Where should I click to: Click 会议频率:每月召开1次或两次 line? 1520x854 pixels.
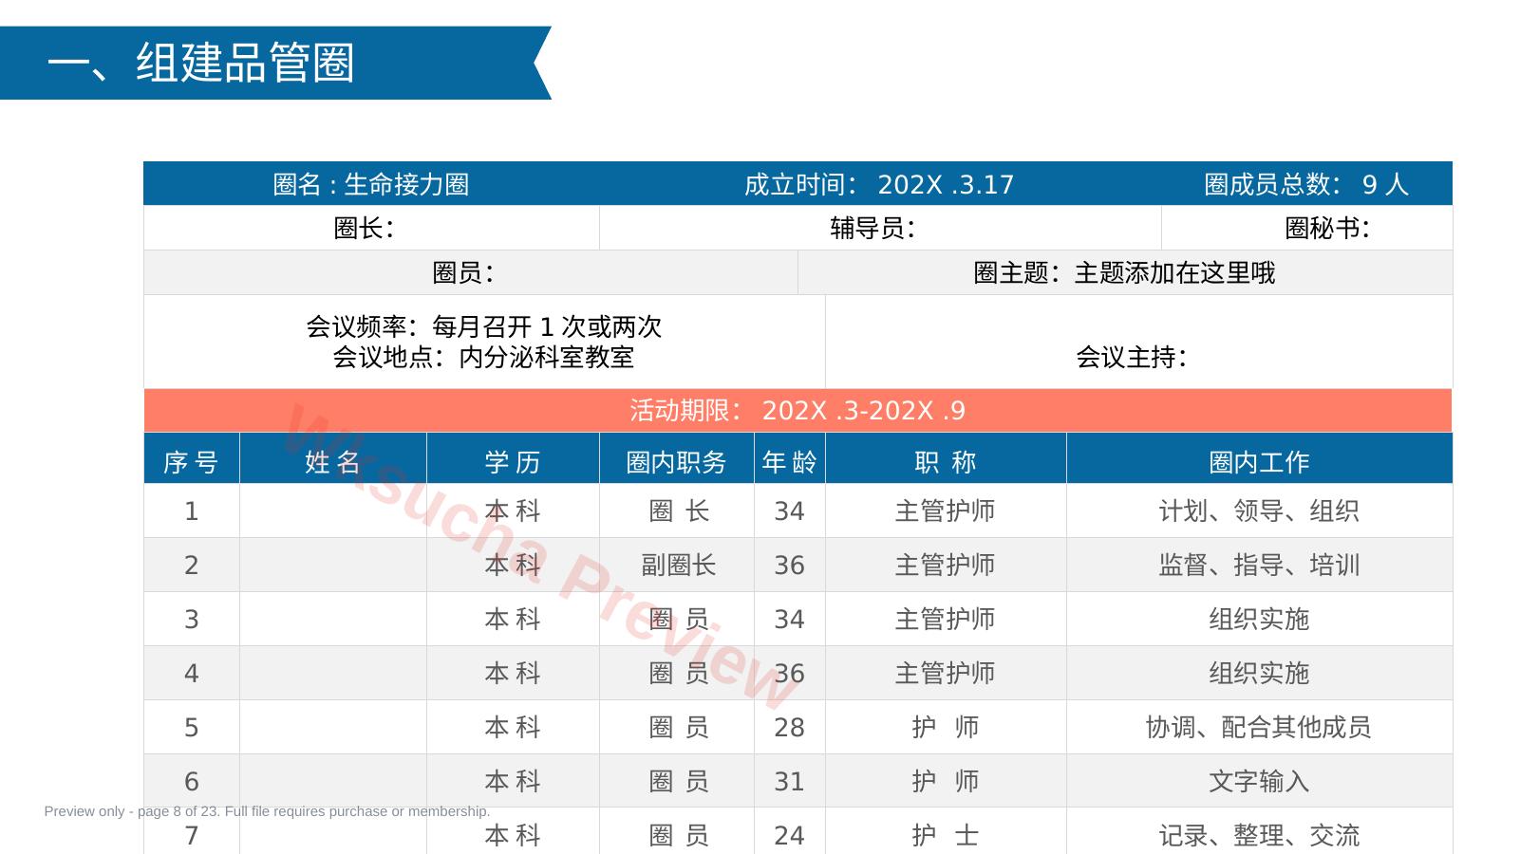point(483,326)
